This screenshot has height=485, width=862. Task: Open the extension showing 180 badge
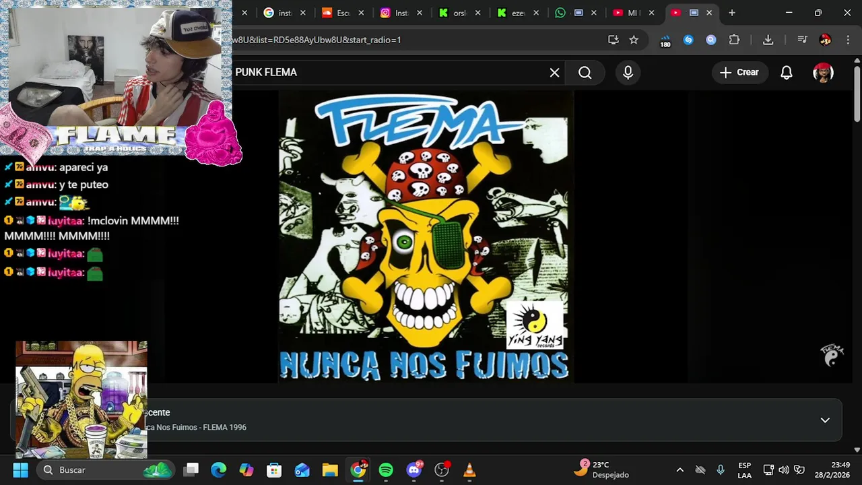[665, 40]
